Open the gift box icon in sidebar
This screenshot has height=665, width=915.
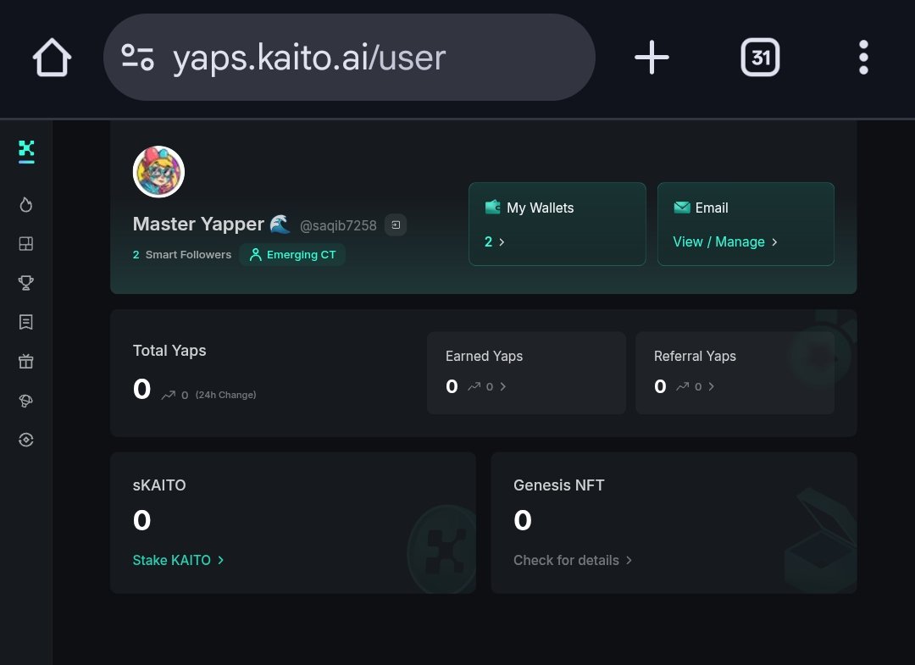point(26,361)
